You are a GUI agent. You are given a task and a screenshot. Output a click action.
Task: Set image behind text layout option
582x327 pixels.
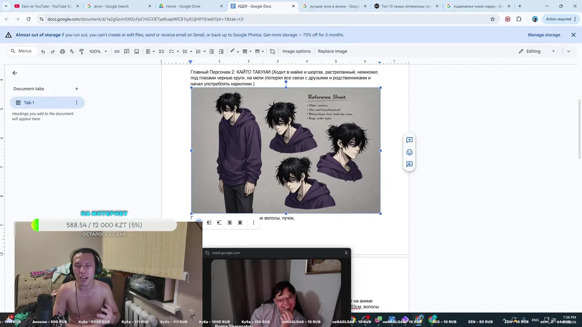coord(230,223)
